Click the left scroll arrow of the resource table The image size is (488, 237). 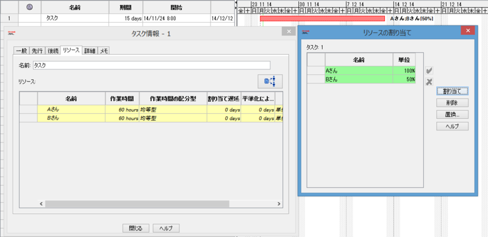(x=41, y=204)
